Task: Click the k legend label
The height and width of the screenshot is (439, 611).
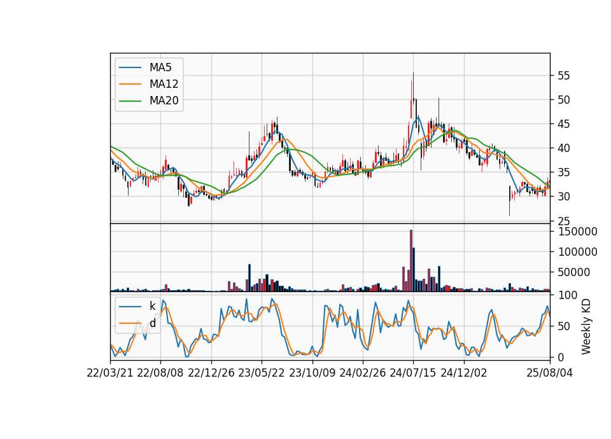Action: (x=152, y=306)
